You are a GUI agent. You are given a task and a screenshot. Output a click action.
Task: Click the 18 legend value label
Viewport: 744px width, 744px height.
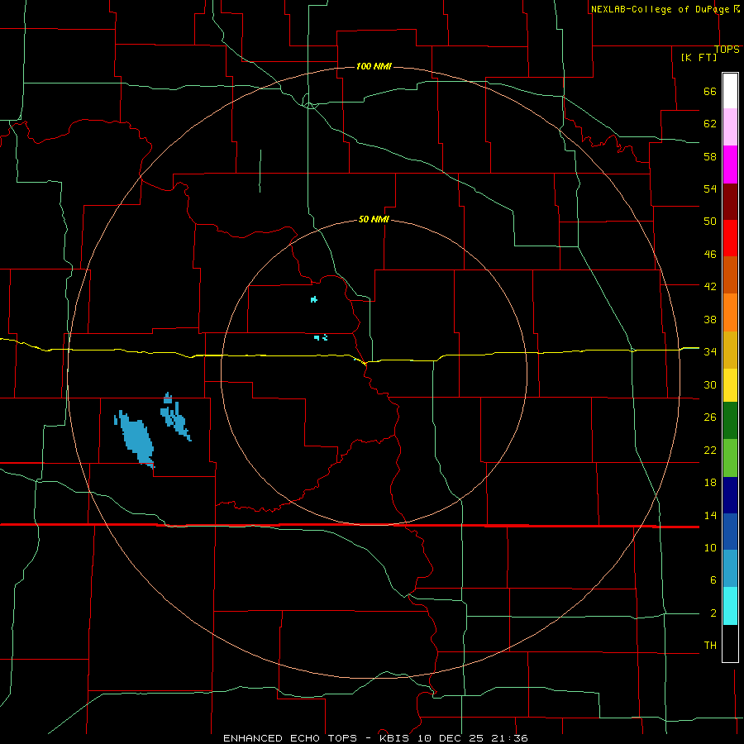pyautogui.click(x=710, y=482)
